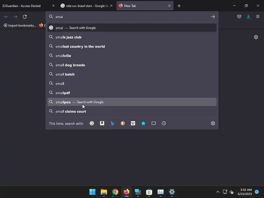Screen dimensions: 264x198
Task: Click the Firefox taskbar icon
Action: click(x=126, y=192)
